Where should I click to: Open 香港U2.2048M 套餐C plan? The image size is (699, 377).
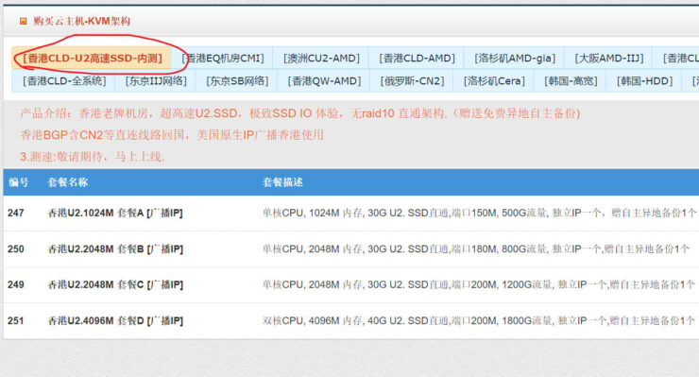tap(115, 284)
